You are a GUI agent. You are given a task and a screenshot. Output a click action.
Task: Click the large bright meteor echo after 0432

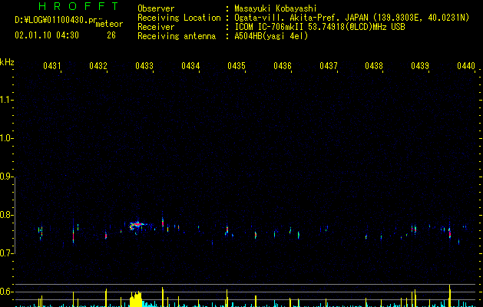click(x=137, y=226)
